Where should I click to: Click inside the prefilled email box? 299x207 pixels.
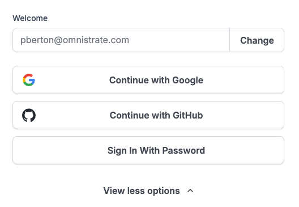(x=121, y=40)
